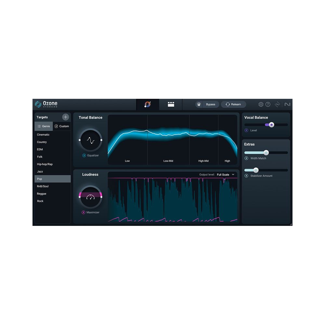
Task: Open the Assistant View sphere icon
Action: pyautogui.click(x=148, y=104)
